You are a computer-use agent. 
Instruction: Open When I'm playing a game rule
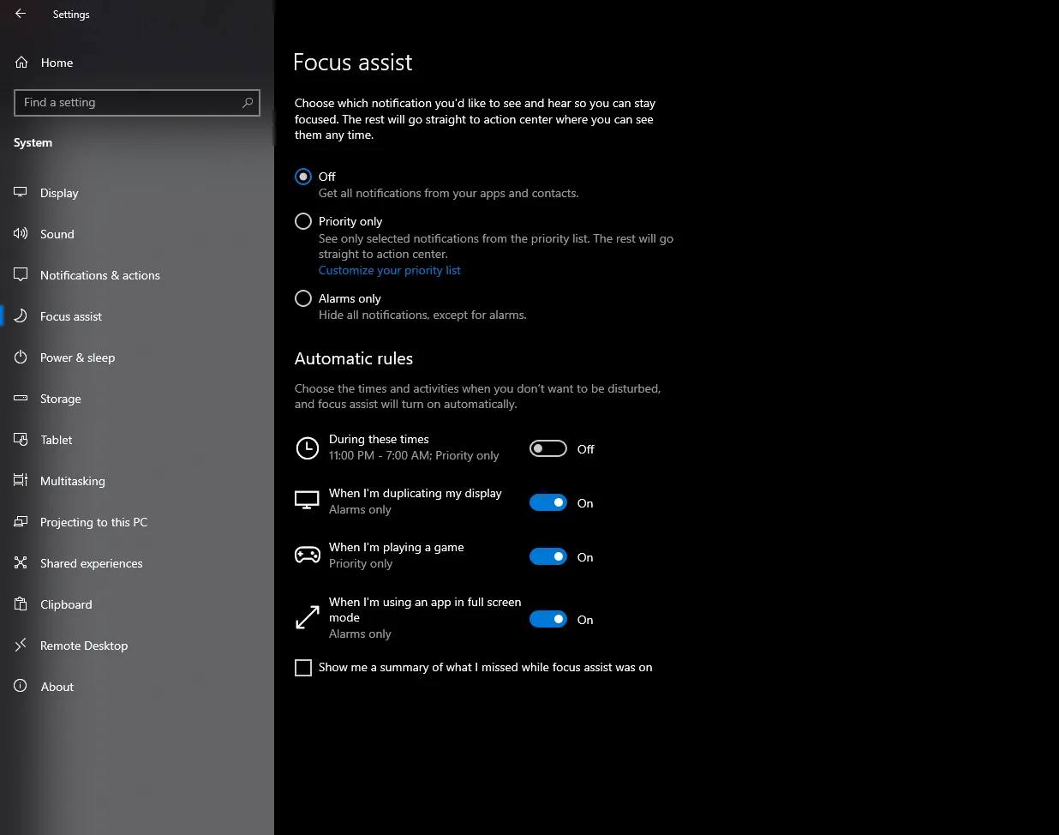coord(397,555)
